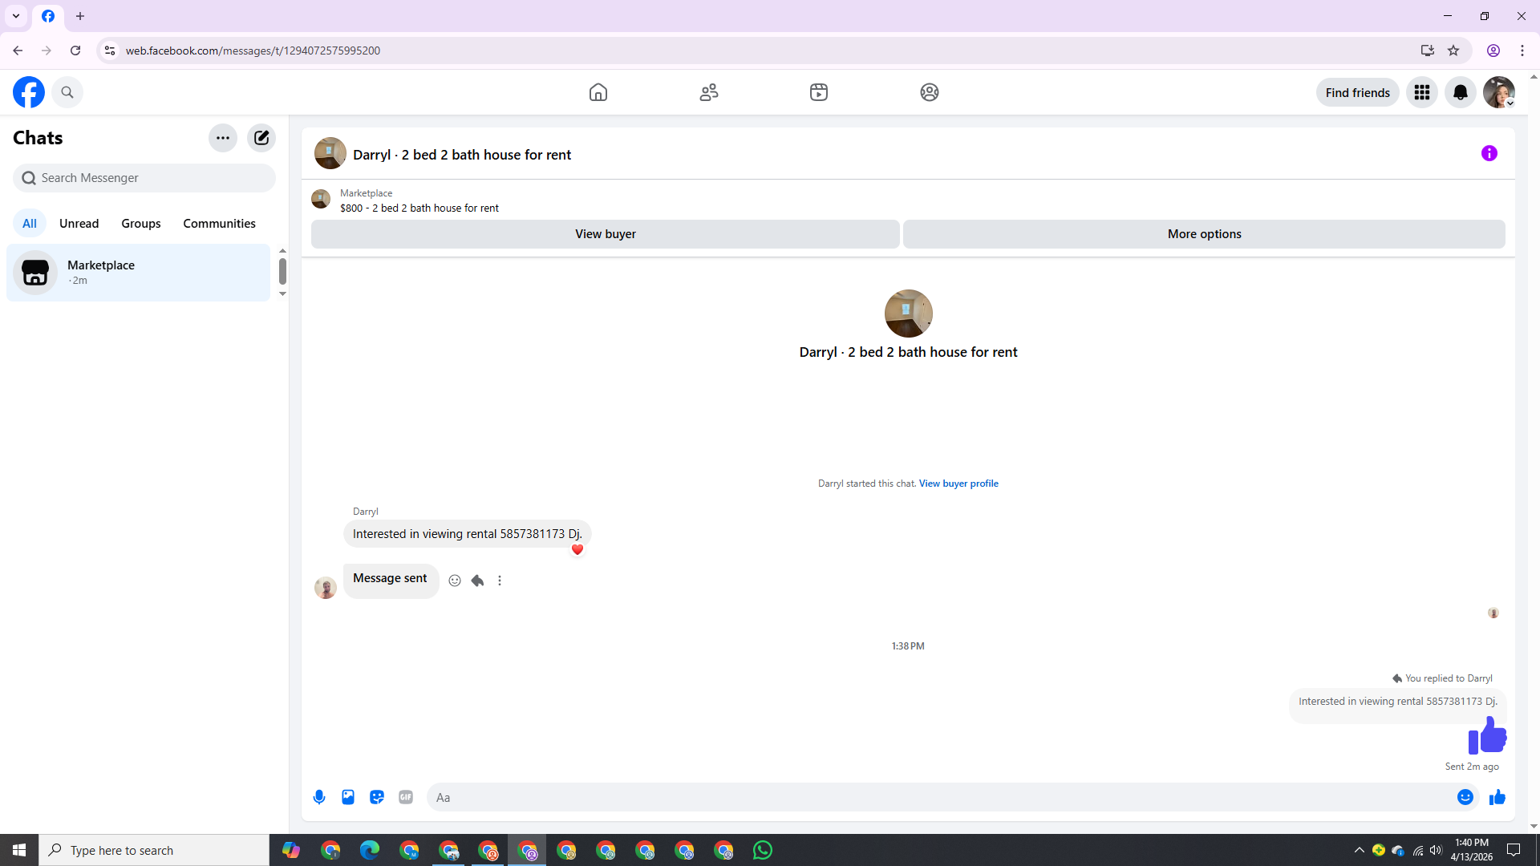Viewport: 1540px width, 866px height.
Task: Open Chrome profile icon
Action: click(1493, 51)
